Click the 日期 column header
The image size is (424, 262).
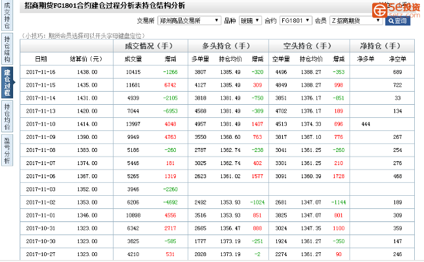41,59
